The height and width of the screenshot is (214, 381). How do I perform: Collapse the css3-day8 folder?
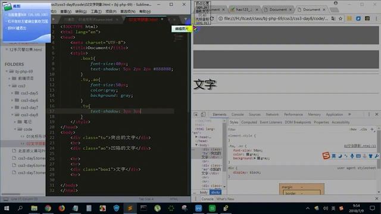click(12, 115)
